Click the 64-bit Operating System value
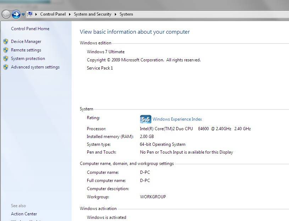 pyautogui.click(x=162, y=144)
